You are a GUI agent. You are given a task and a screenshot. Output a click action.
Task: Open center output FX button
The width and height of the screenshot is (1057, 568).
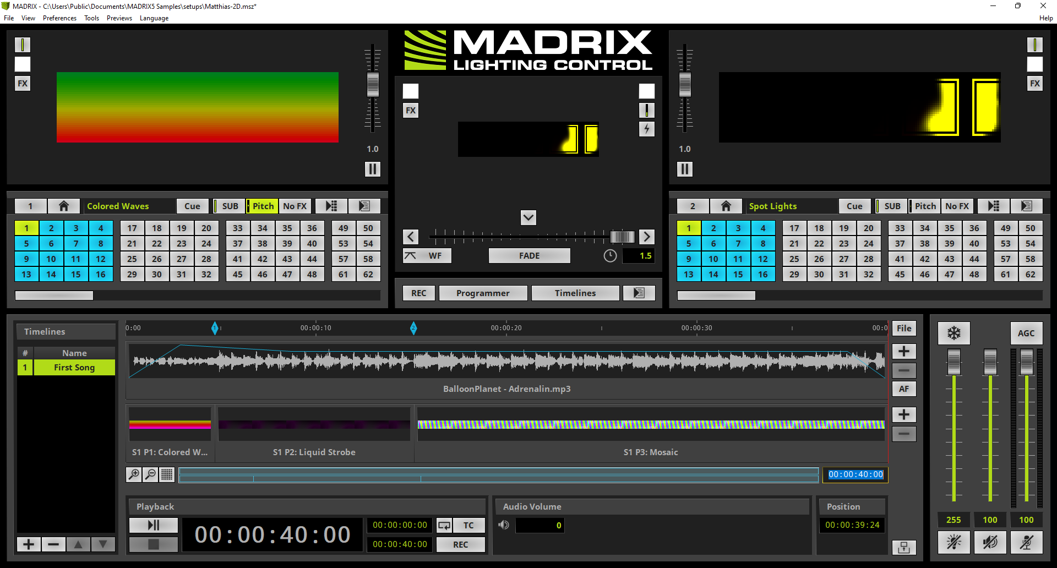click(x=411, y=111)
